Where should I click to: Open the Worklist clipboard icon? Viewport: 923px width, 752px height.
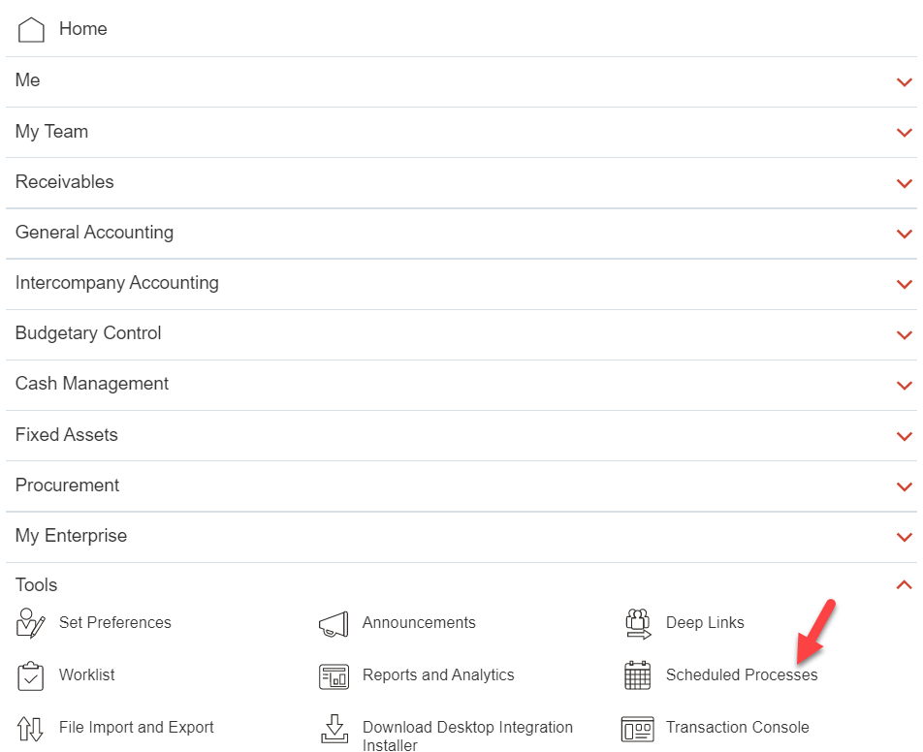pyautogui.click(x=29, y=675)
